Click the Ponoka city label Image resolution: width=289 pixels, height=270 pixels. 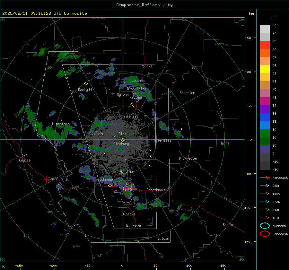(146, 66)
